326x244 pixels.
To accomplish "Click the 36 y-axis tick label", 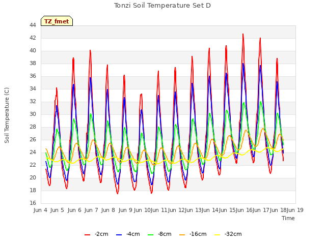I will point(33,76).
